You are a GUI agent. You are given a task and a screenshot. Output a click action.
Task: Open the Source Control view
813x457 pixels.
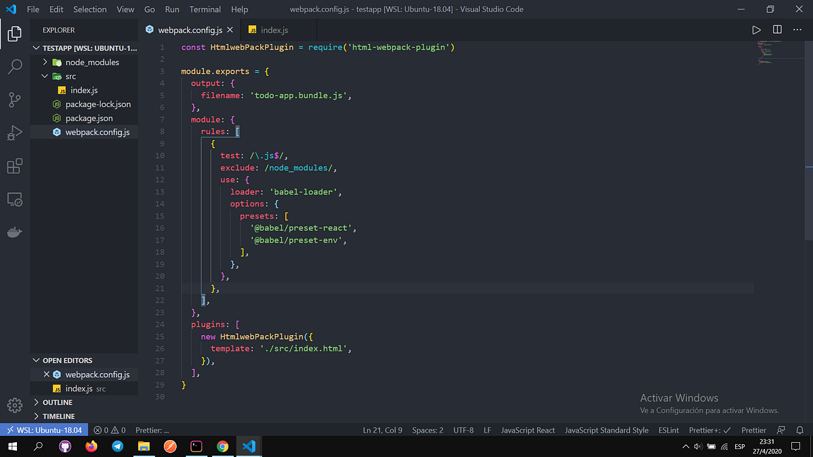pyautogui.click(x=15, y=100)
